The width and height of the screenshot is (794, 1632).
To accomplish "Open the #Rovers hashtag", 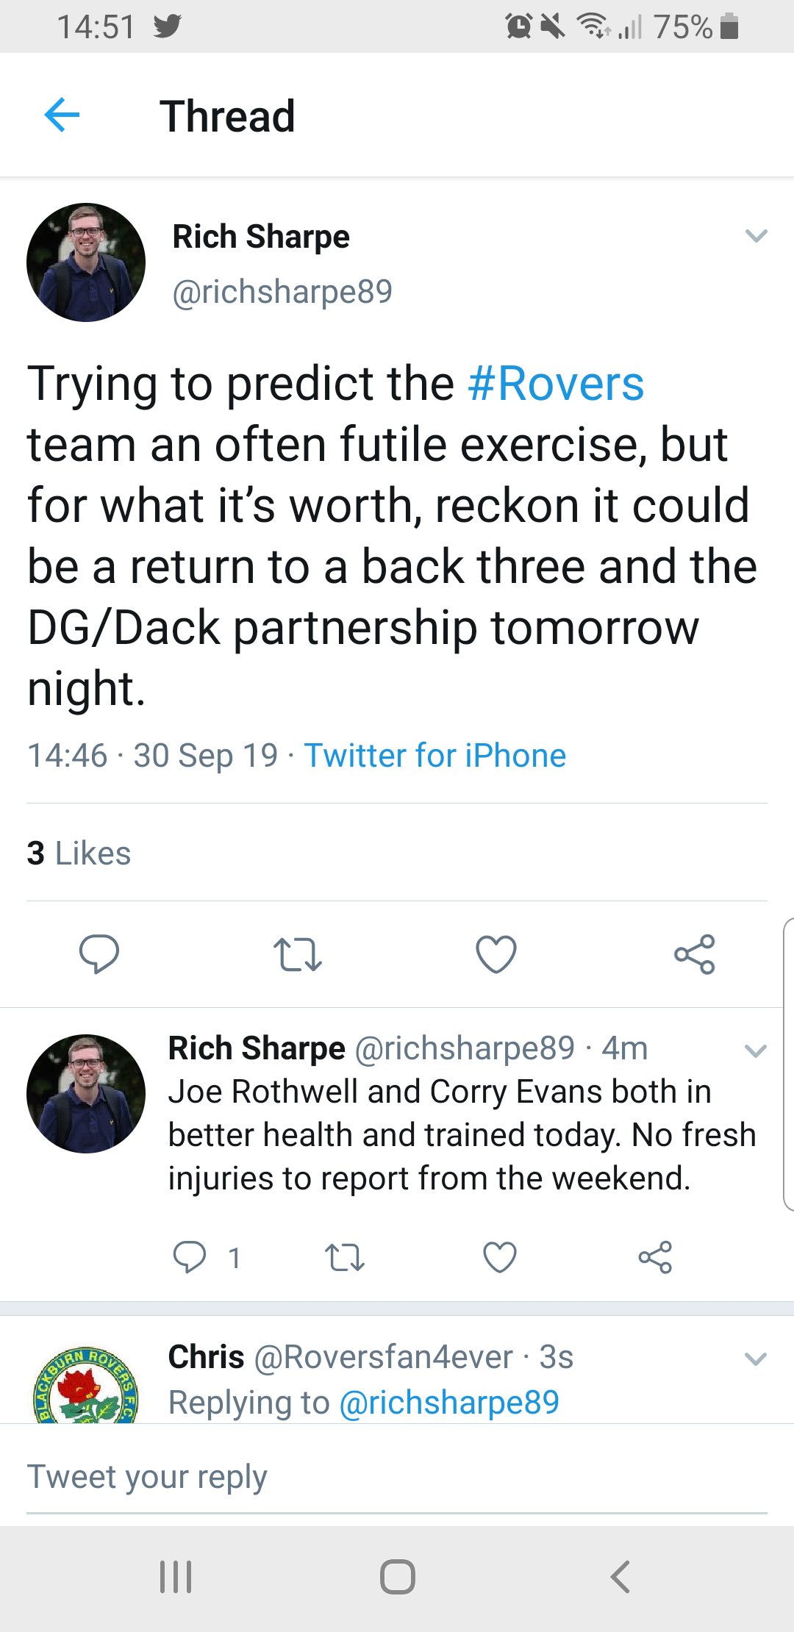I will coord(556,384).
